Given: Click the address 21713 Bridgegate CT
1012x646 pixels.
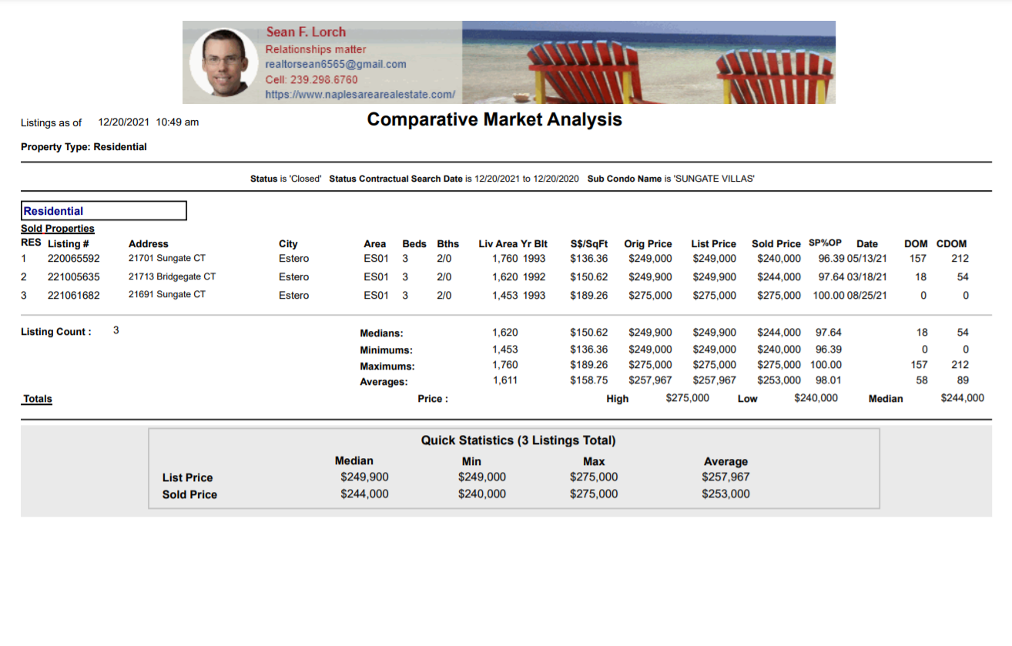Looking at the screenshot, I should point(172,277).
